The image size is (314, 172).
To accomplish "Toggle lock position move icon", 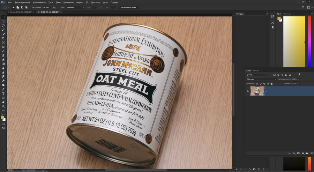I will click(x=264, y=84).
